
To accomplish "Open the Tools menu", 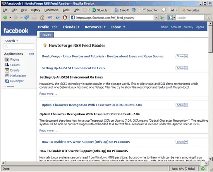I will click(66, 10).
